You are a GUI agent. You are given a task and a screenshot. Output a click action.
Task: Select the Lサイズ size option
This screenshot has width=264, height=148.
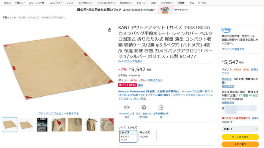click(x=128, y=136)
